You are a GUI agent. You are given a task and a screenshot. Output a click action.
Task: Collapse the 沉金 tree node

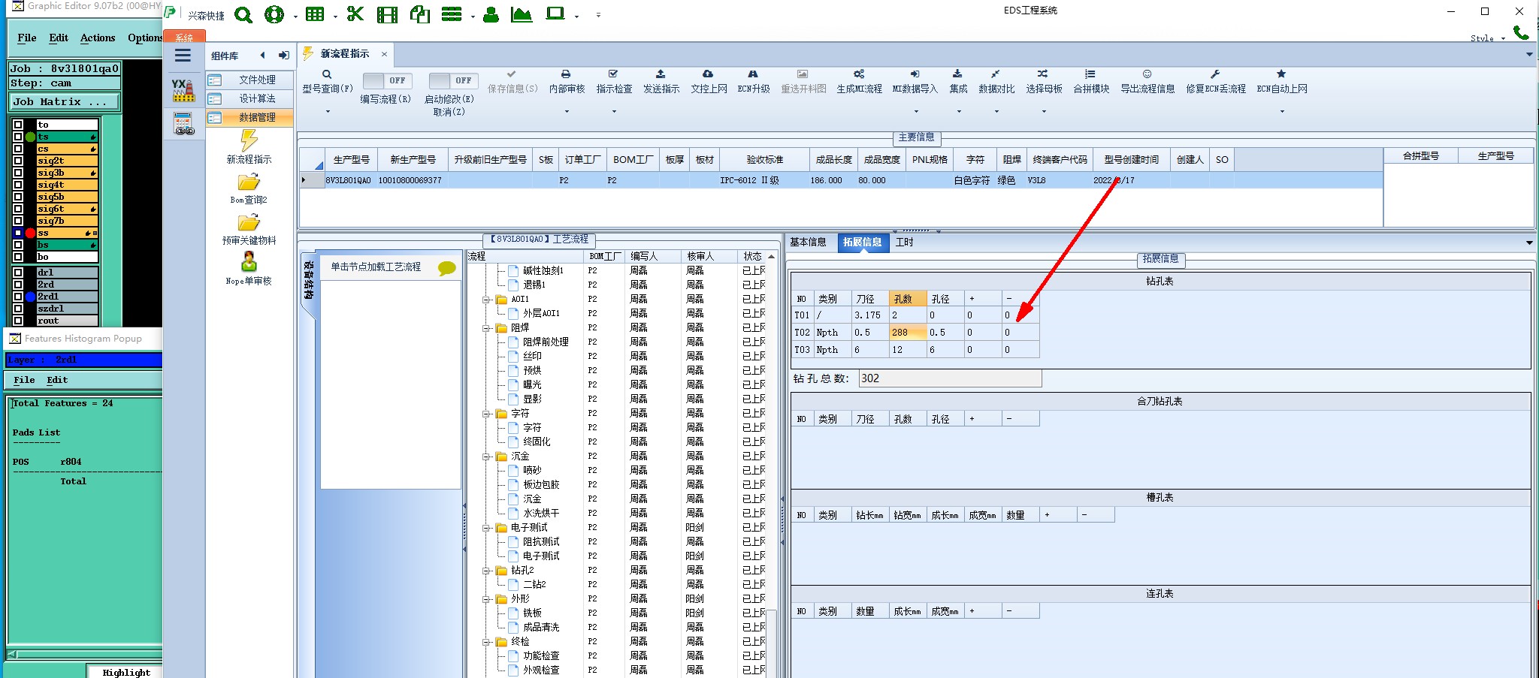click(487, 457)
